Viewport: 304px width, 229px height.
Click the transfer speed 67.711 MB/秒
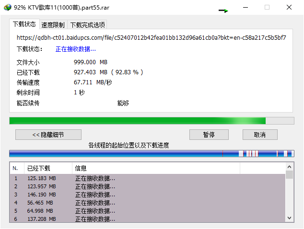(93, 82)
